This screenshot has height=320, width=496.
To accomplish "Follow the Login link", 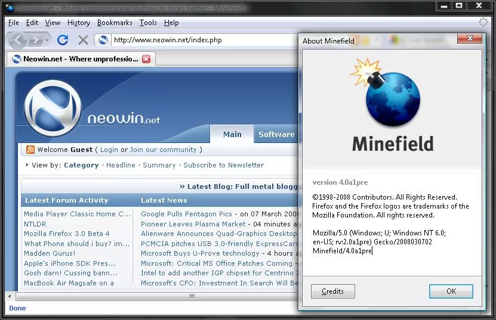I will [x=109, y=150].
